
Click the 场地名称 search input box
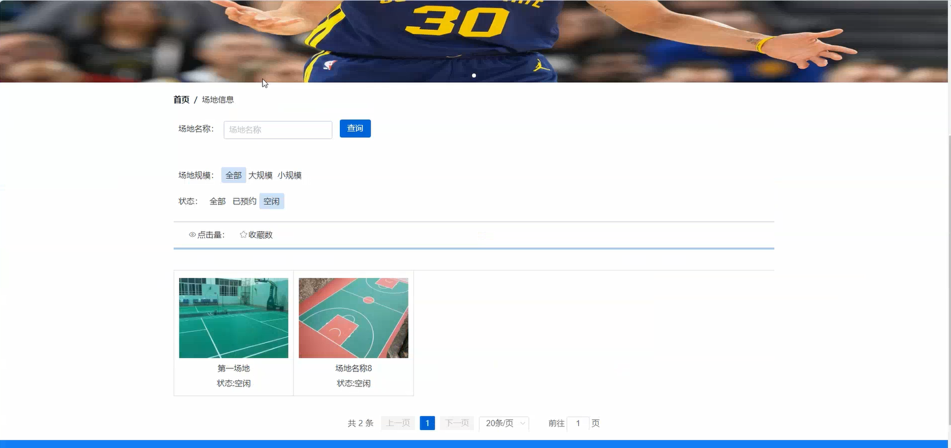(277, 130)
